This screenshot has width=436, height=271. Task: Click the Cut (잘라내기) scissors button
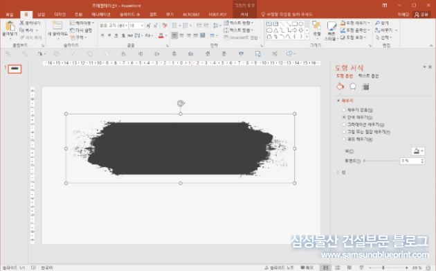[30, 23]
